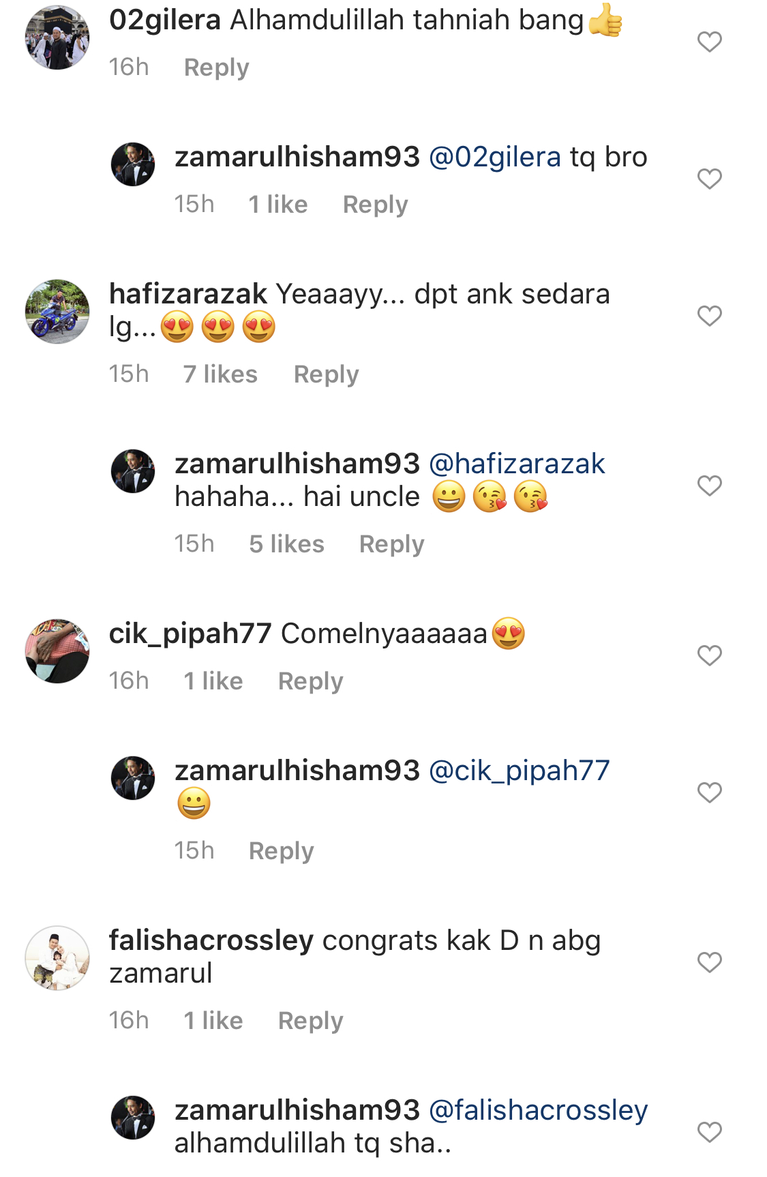Screen dimensions: 767x1177
Task: Open the @02gilera mention link
Action: tap(495, 158)
